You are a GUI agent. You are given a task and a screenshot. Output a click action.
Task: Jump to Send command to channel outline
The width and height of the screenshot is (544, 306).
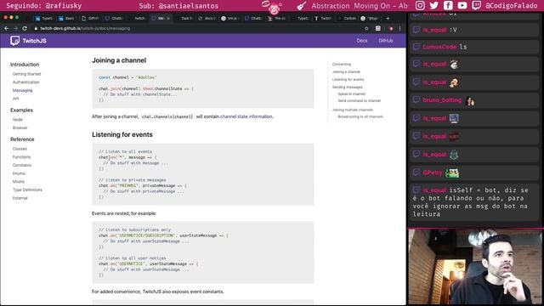359,100
